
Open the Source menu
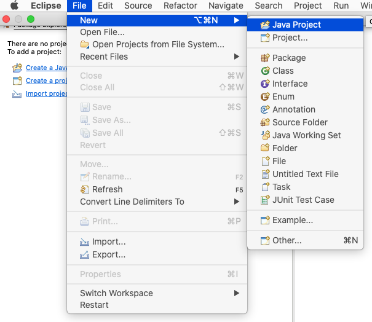pyautogui.click(x=138, y=6)
